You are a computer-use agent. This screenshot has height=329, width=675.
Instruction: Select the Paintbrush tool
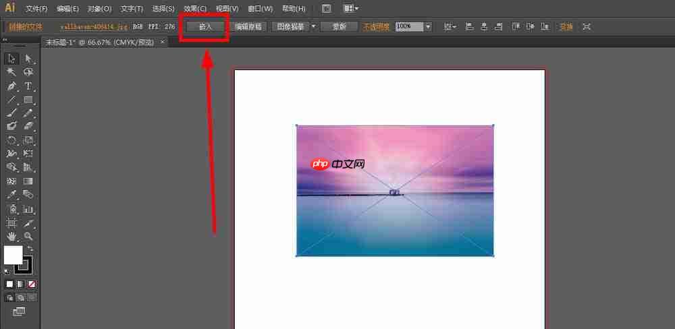(x=11, y=113)
